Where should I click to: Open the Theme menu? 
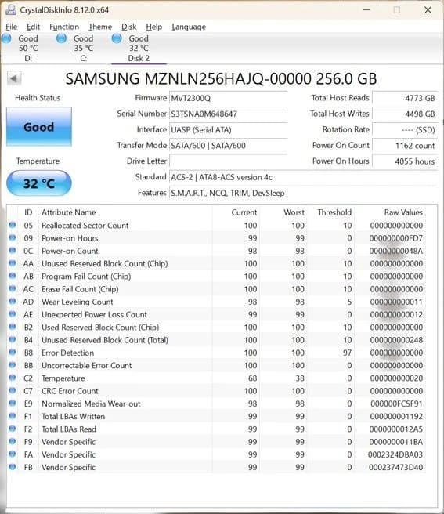tap(100, 27)
